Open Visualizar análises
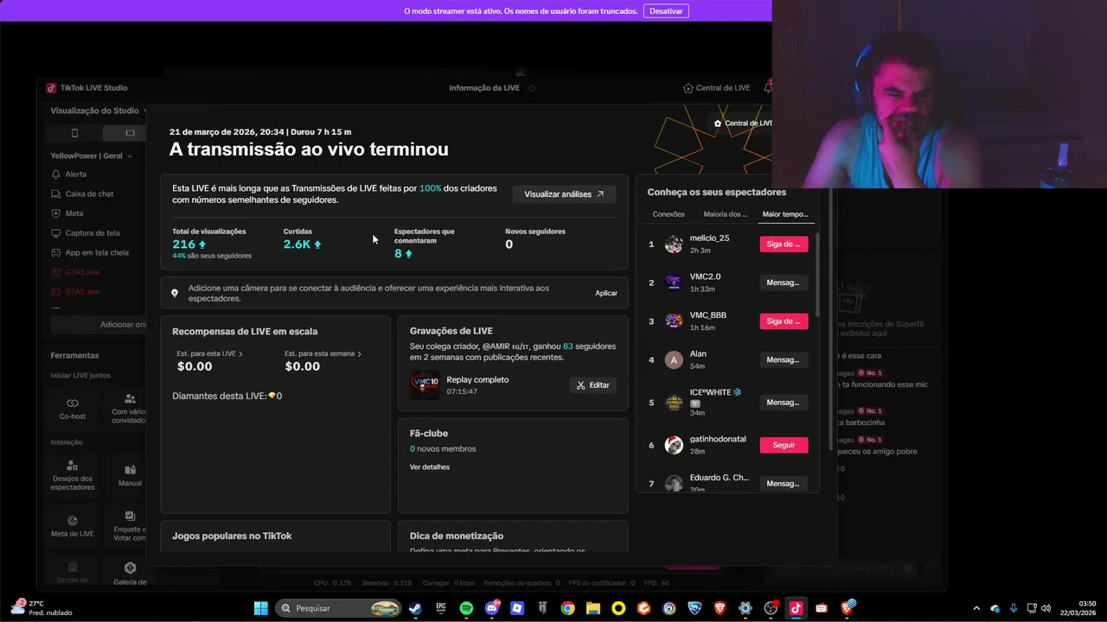1107x622 pixels. (564, 194)
